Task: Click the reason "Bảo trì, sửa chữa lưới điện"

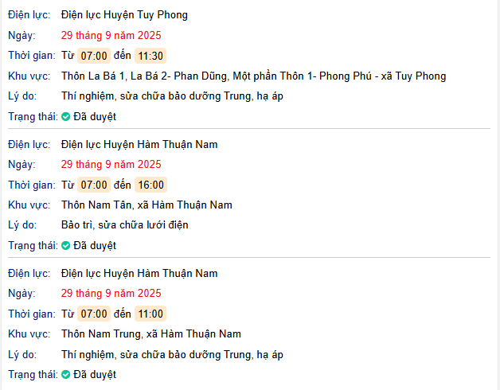Action: [x=124, y=225]
